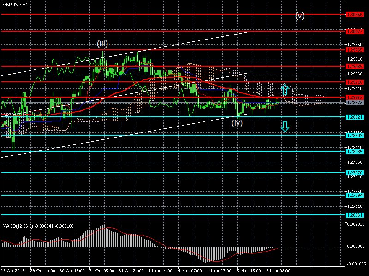
Task: Click the 1.29216 red price level tag
Action: pos(355,82)
